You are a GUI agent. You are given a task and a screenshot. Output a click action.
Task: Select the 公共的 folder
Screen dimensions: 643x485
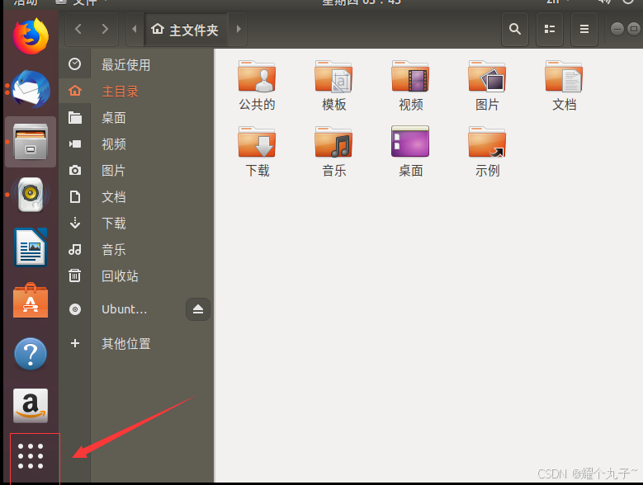(257, 86)
